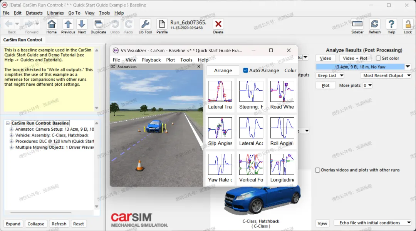The width and height of the screenshot is (416, 231).
Task: Open the Playback menu in VS Visualizer
Action: 151,60
